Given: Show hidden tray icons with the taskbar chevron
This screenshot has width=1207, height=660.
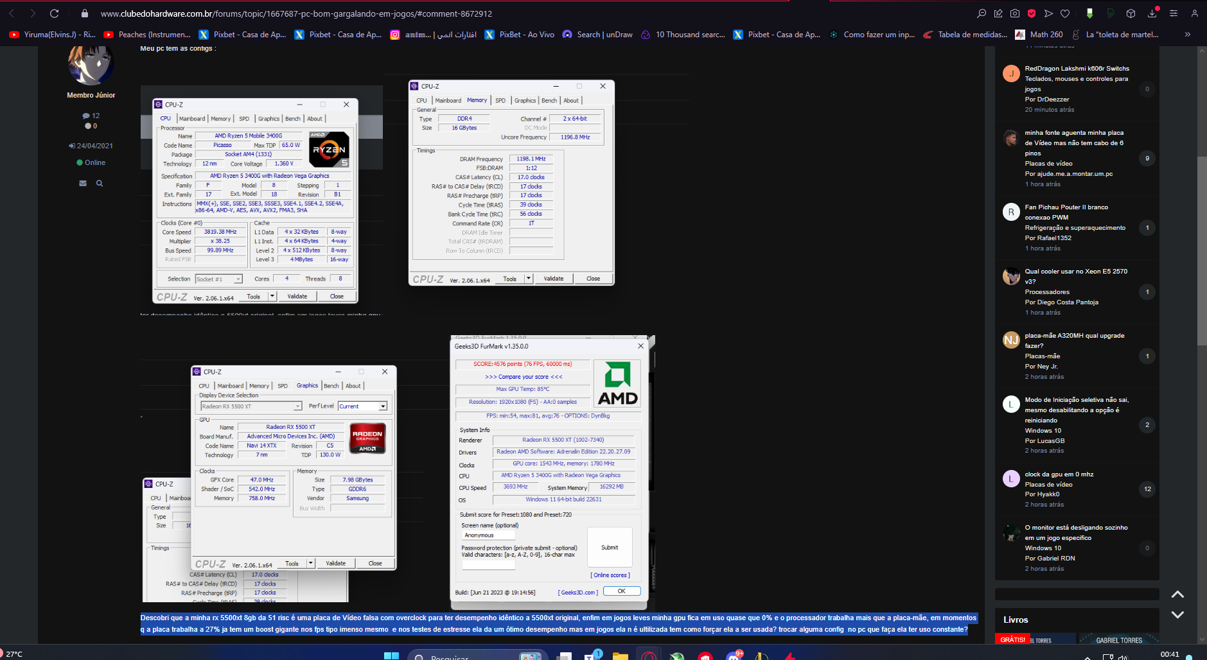Looking at the screenshot, I should [x=1087, y=657].
